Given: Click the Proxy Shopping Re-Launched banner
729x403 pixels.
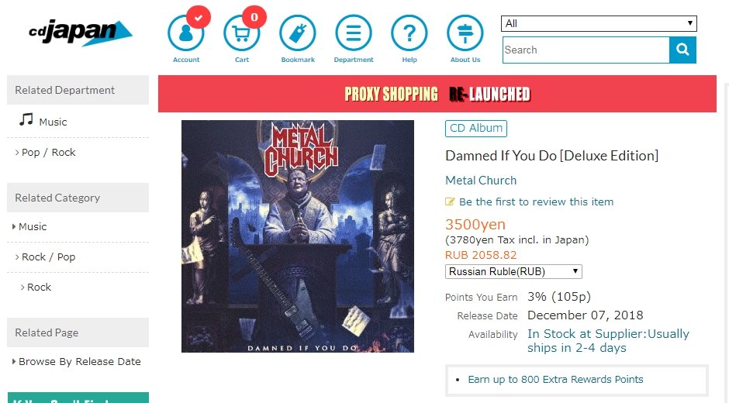Looking at the screenshot, I should click(437, 94).
